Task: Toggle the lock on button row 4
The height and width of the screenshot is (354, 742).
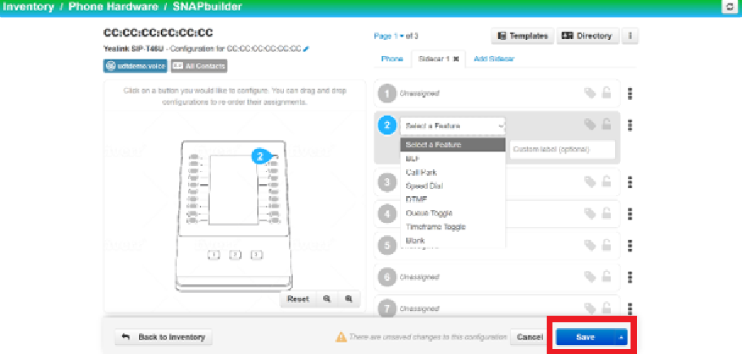Action: pos(606,213)
